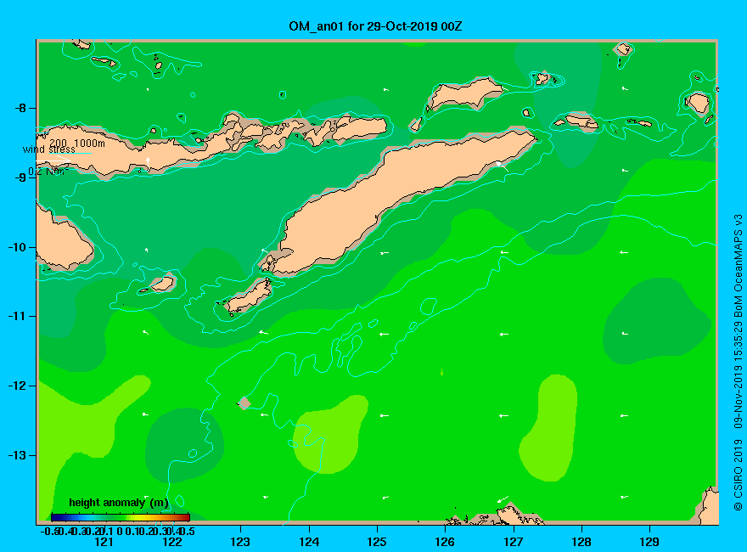
Task: Click the height anomaly color bar
Action: (x=121, y=517)
